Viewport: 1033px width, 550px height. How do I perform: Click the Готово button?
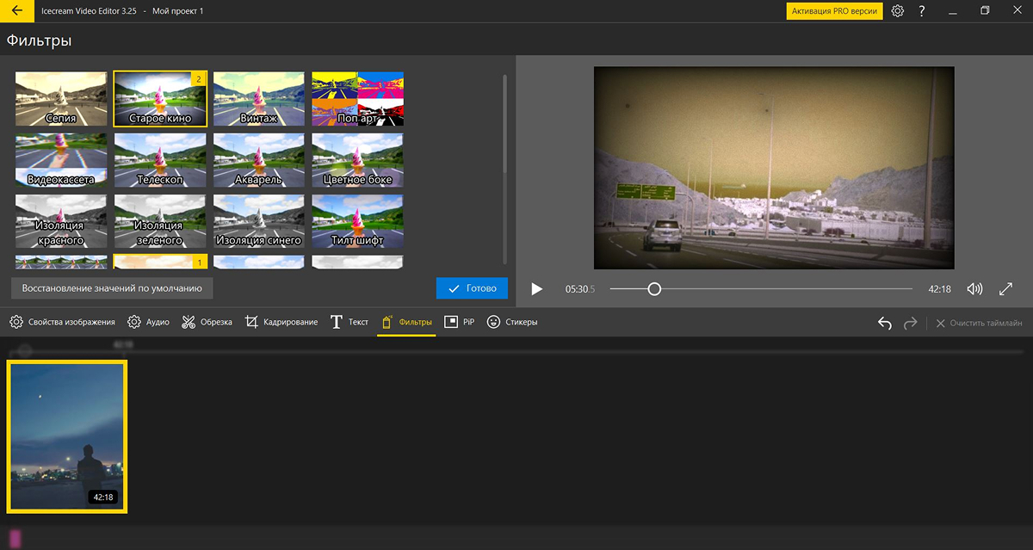coord(472,288)
